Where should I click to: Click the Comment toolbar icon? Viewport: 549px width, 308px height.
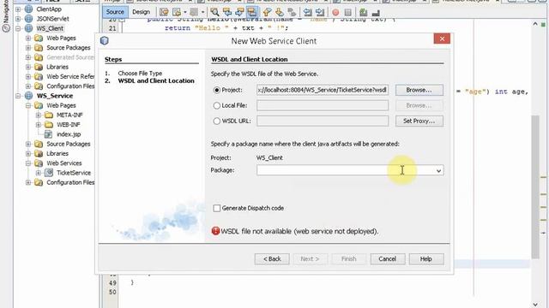pos(364,12)
